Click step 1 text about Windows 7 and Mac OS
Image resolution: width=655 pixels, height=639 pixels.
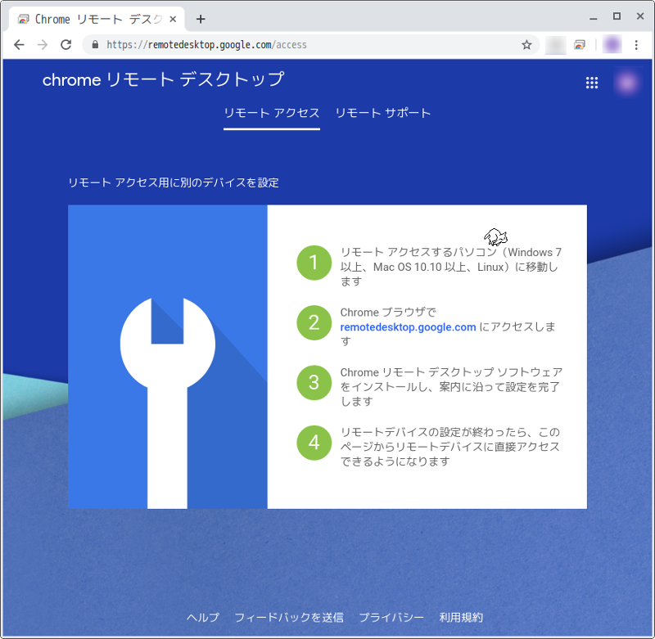(451, 267)
